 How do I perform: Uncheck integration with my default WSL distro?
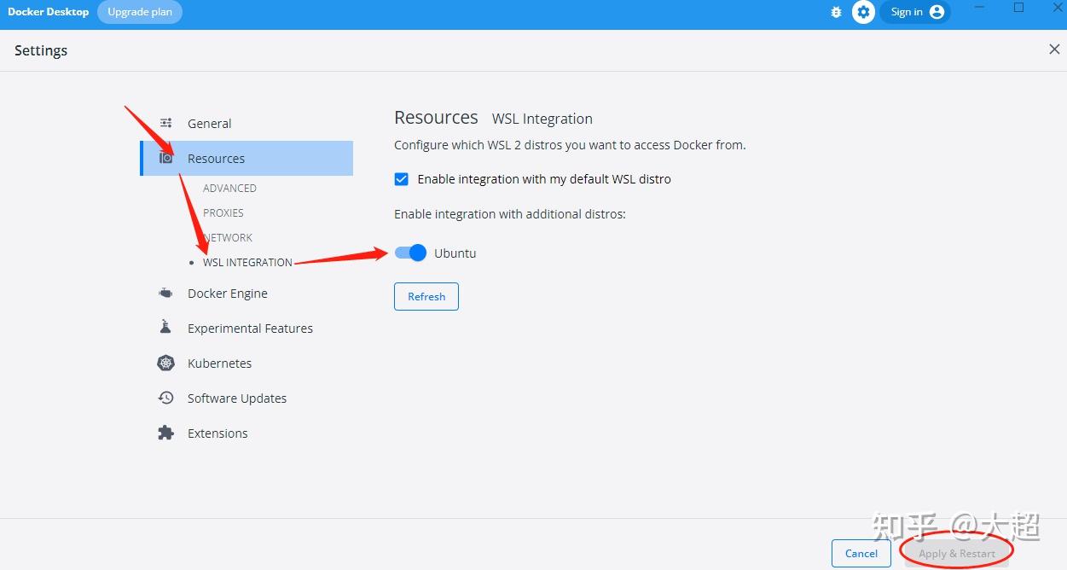pyautogui.click(x=401, y=179)
